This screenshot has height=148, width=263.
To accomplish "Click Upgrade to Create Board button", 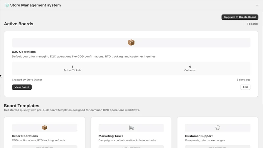I will click(x=240, y=17).
